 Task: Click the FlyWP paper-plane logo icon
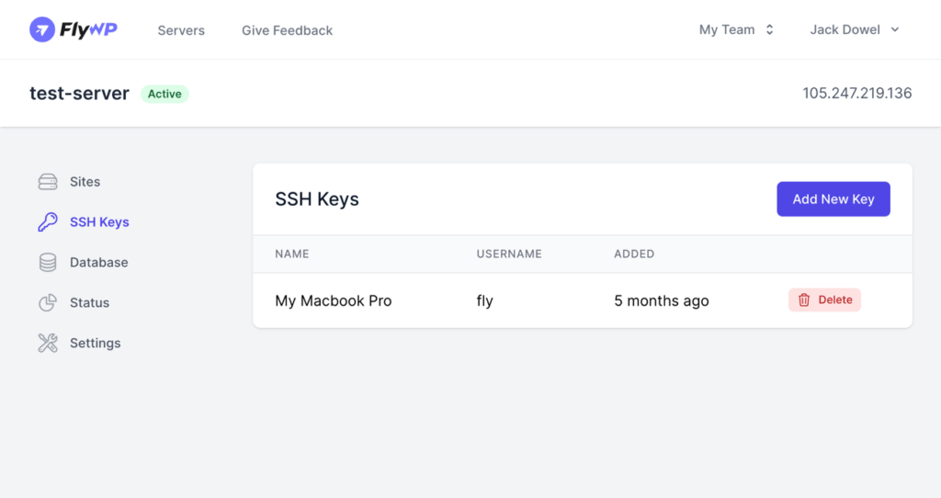42,29
